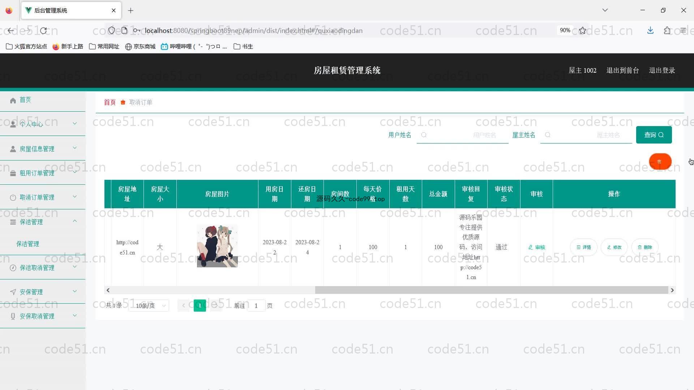Open the 10条/页 page size dropdown

click(149, 305)
